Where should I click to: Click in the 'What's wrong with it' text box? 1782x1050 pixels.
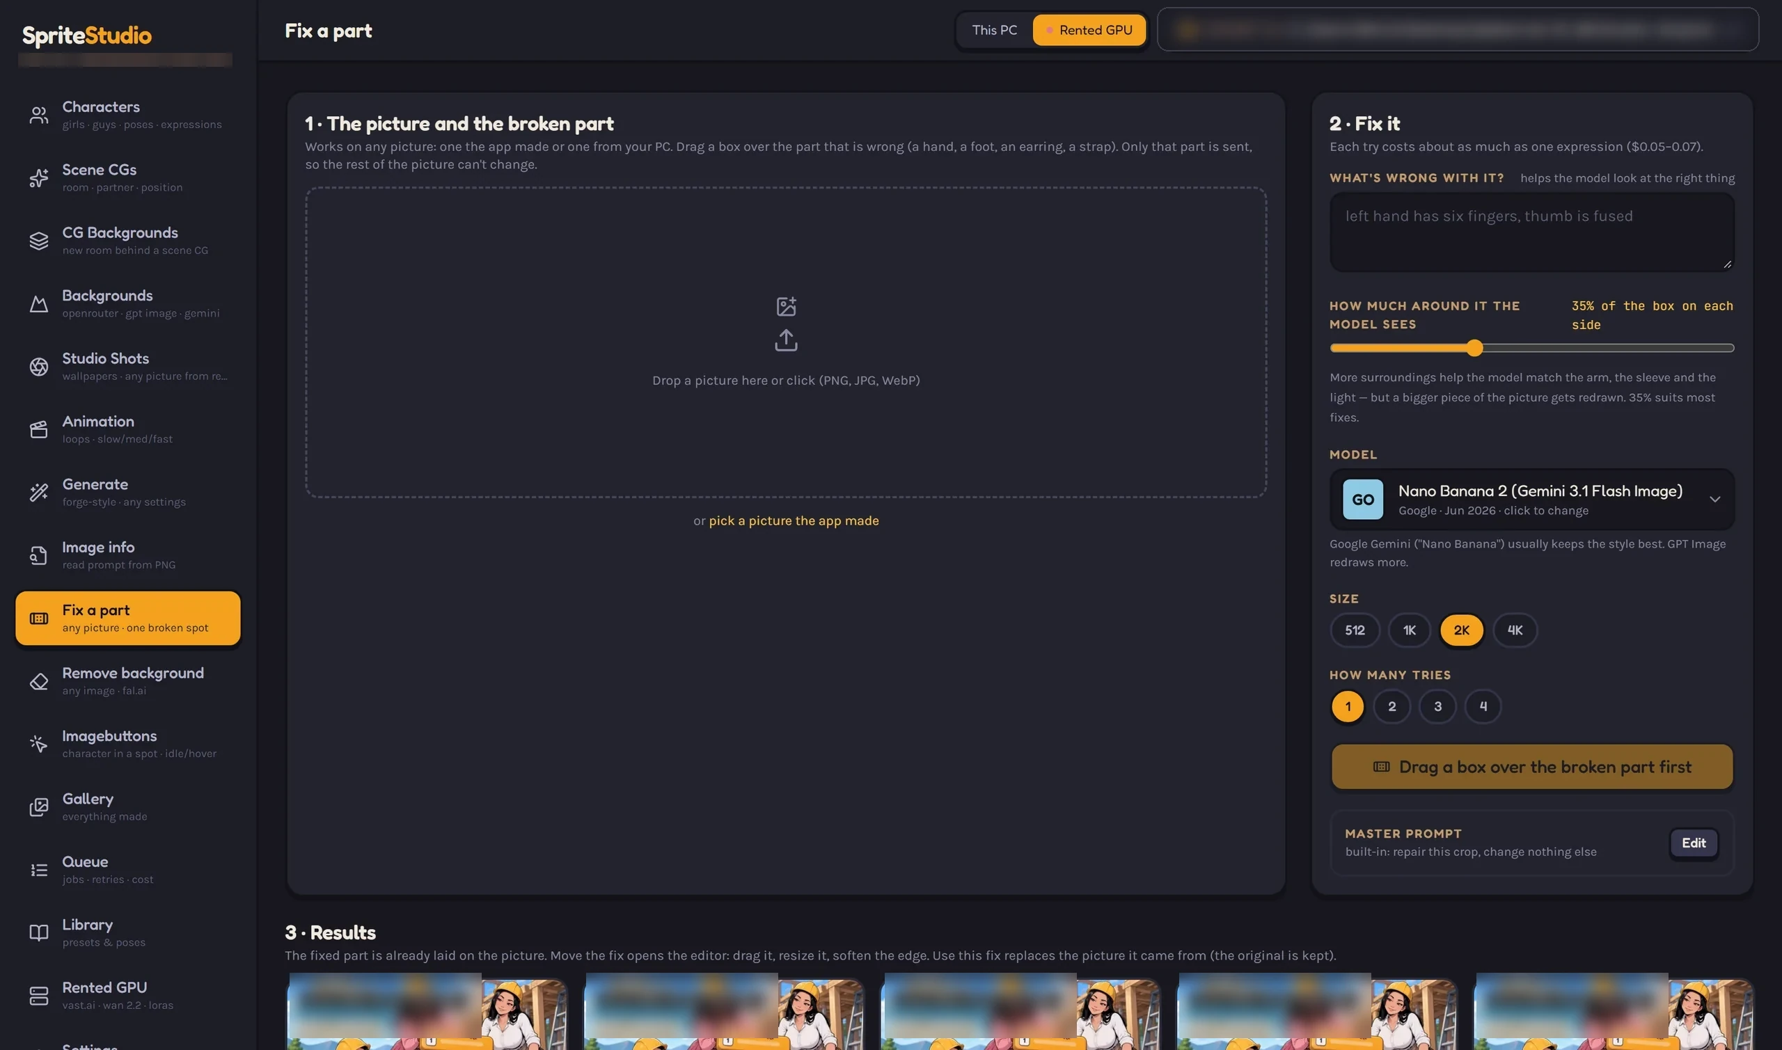1531,233
